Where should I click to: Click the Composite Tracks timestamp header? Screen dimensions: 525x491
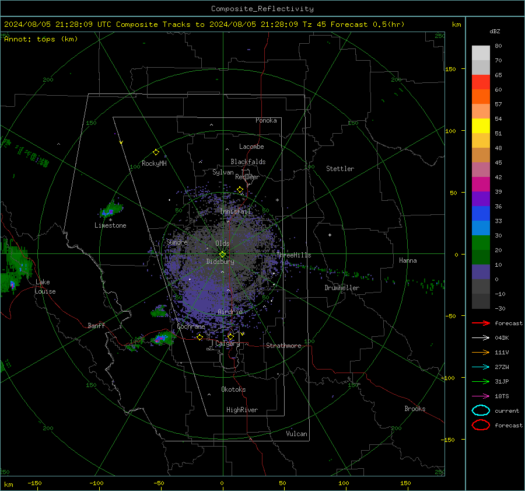click(204, 25)
